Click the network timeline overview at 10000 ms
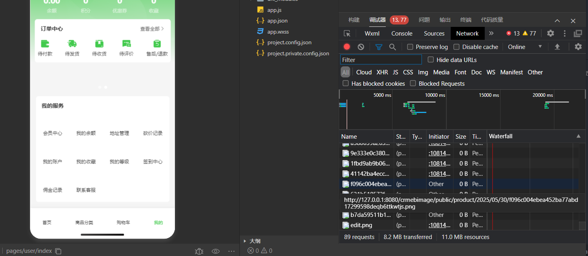588x256 pixels. tap(446, 109)
